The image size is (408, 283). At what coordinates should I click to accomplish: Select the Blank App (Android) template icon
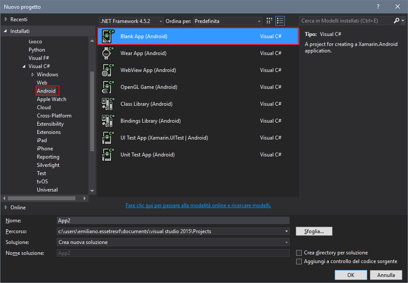(x=108, y=36)
